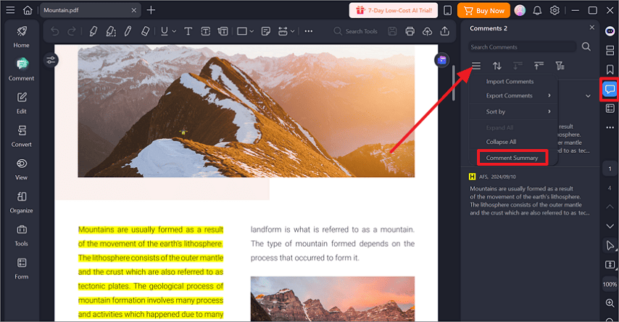Share the document

[444, 31]
